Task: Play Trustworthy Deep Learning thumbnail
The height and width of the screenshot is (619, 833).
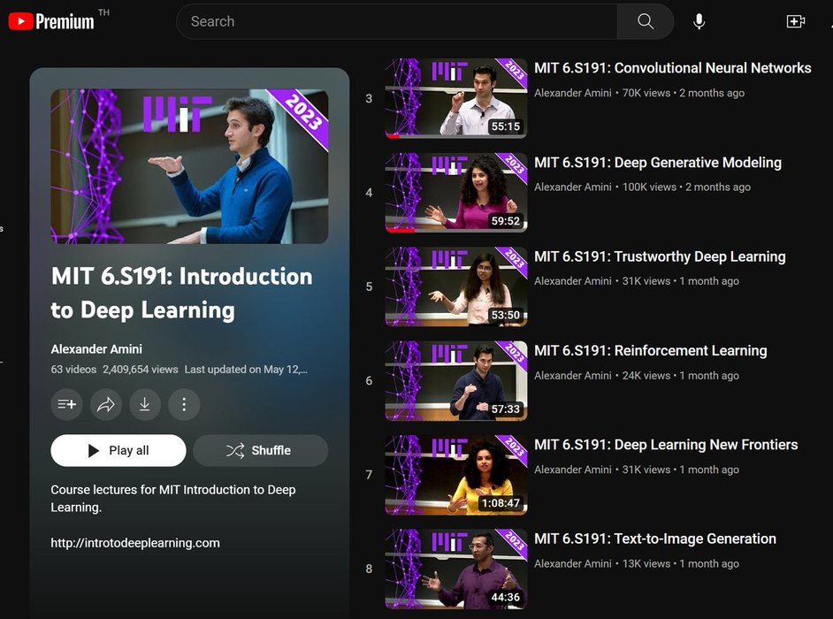Action: (x=455, y=287)
